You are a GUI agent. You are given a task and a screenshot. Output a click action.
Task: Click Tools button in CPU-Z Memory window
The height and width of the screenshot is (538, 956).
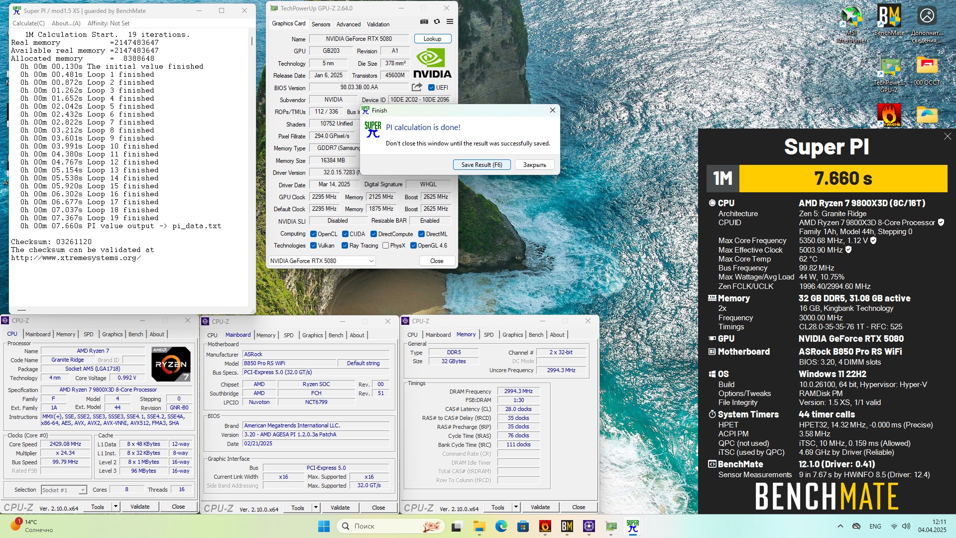coord(498,507)
